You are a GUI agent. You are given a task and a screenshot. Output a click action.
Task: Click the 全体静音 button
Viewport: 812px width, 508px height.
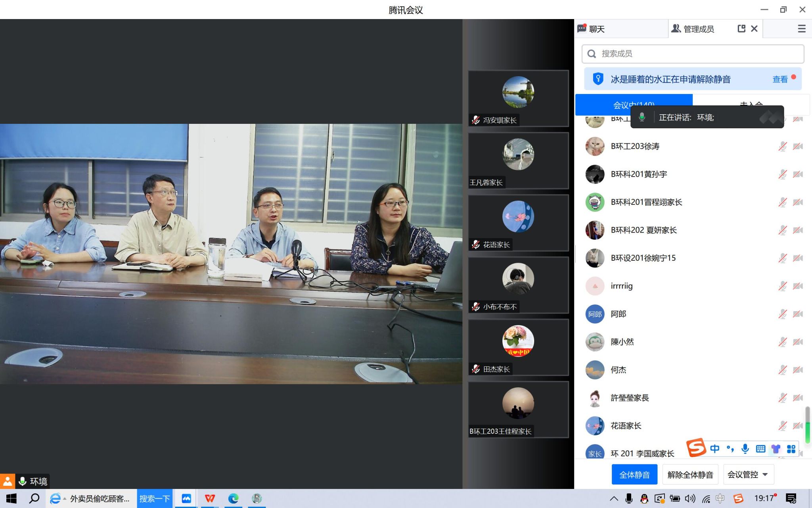[634, 475]
